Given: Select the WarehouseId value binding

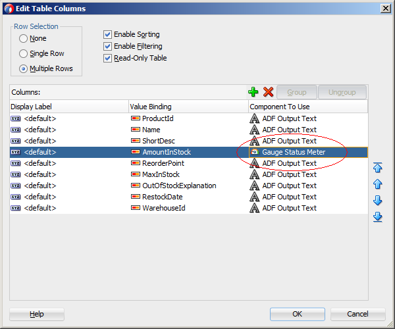Looking at the screenshot, I should [x=164, y=208].
